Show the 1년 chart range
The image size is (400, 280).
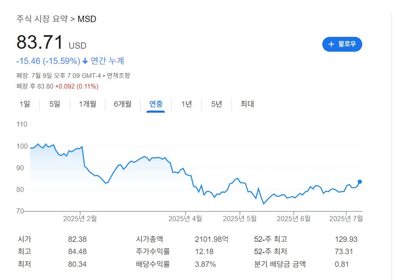(186, 104)
